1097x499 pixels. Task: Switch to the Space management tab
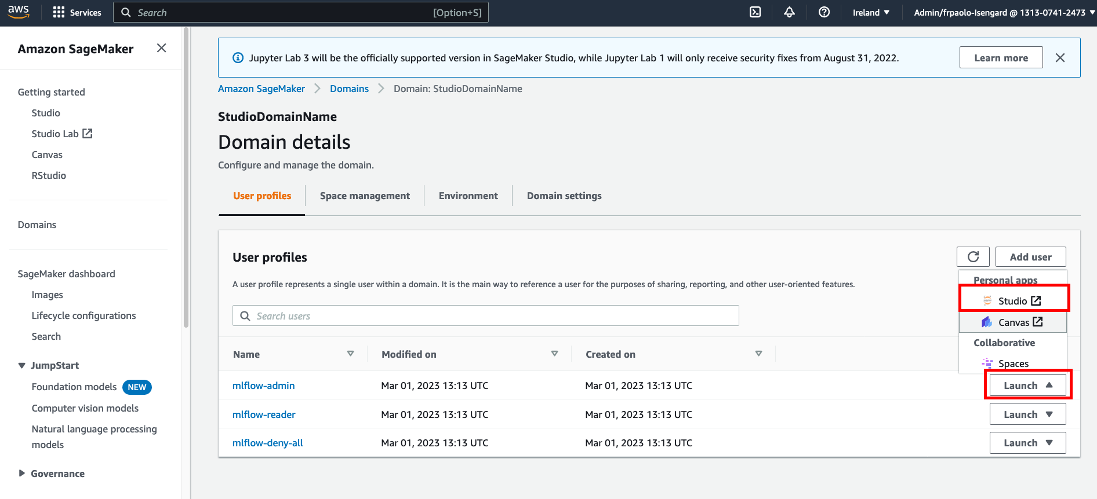coord(365,196)
